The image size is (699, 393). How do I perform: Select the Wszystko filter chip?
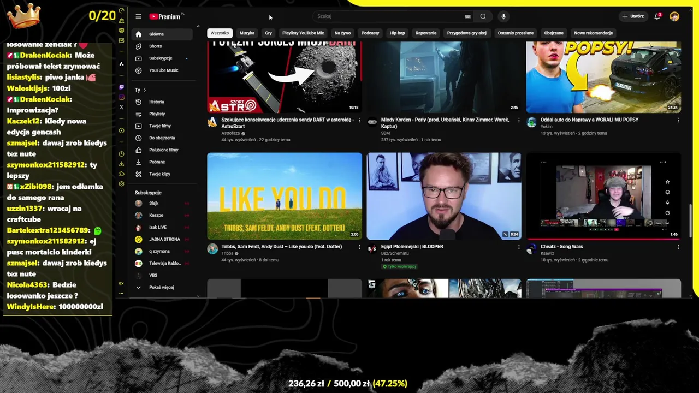[220, 33]
